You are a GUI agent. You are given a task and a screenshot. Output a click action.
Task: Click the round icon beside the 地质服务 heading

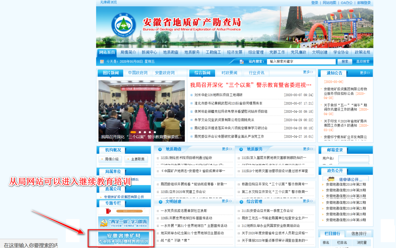pos(241,149)
